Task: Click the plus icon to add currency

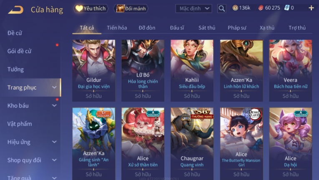Action: coord(311,8)
